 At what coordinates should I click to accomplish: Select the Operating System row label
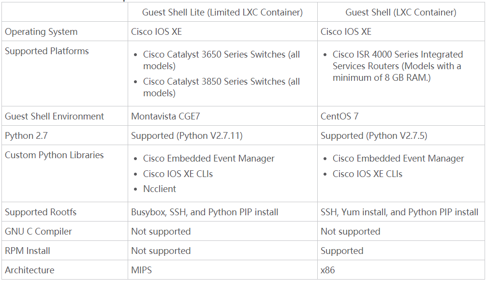(x=41, y=32)
